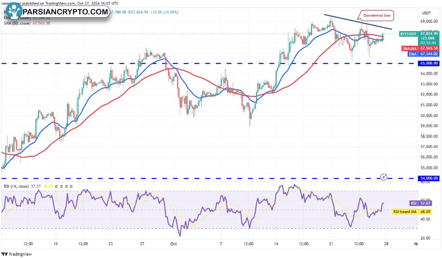Click the 55,000.00 price axis label

(x=429, y=168)
